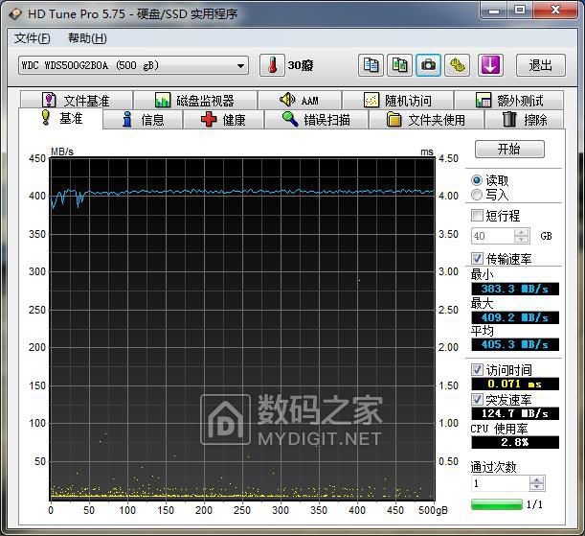Enable the 短行程 short stroke checkbox
This screenshot has width=585, height=536.
478,216
